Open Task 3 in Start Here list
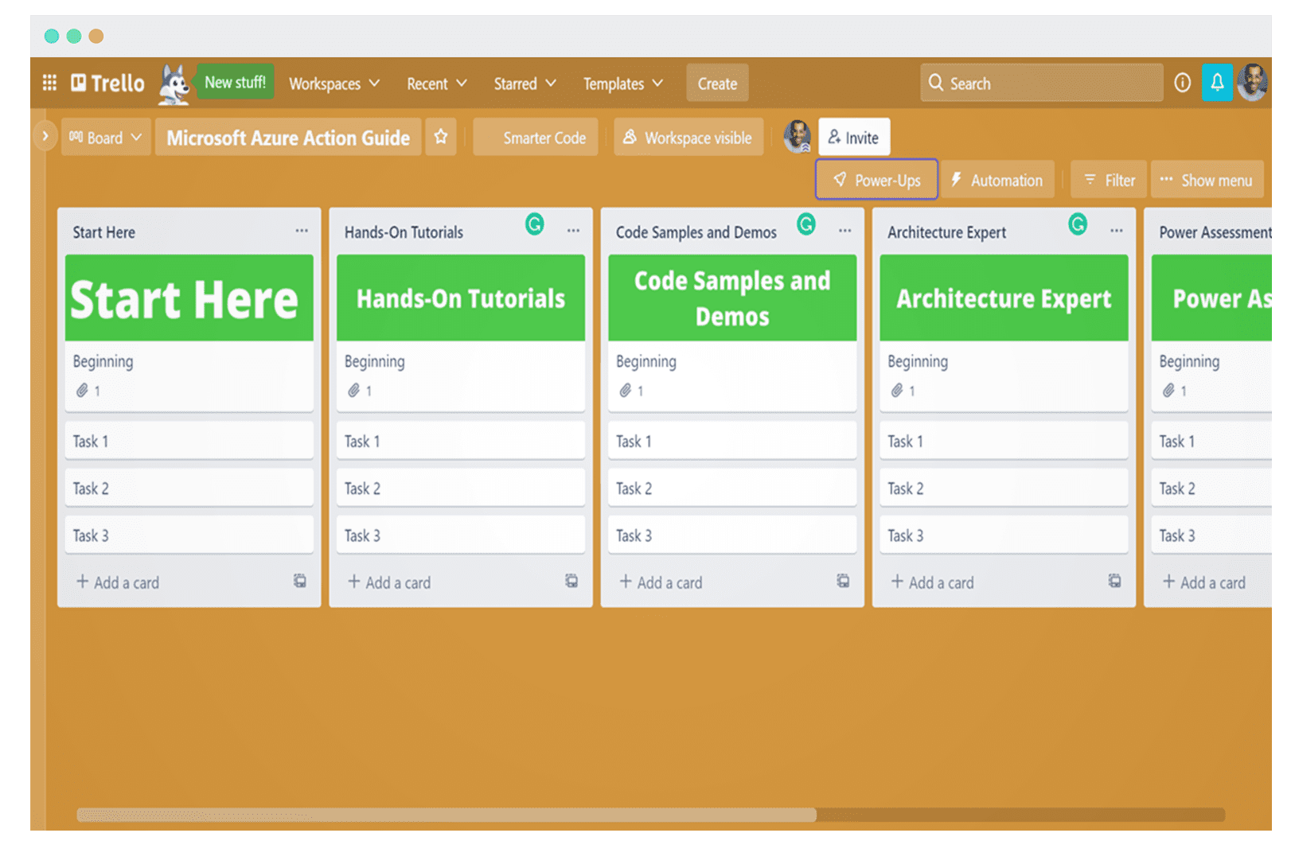Screen dimensions: 1291x864 [x=189, y=535]
